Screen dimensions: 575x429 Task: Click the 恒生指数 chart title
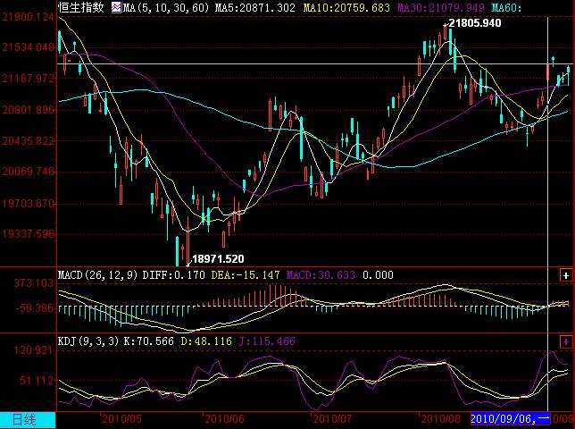[x=81, y=7]
